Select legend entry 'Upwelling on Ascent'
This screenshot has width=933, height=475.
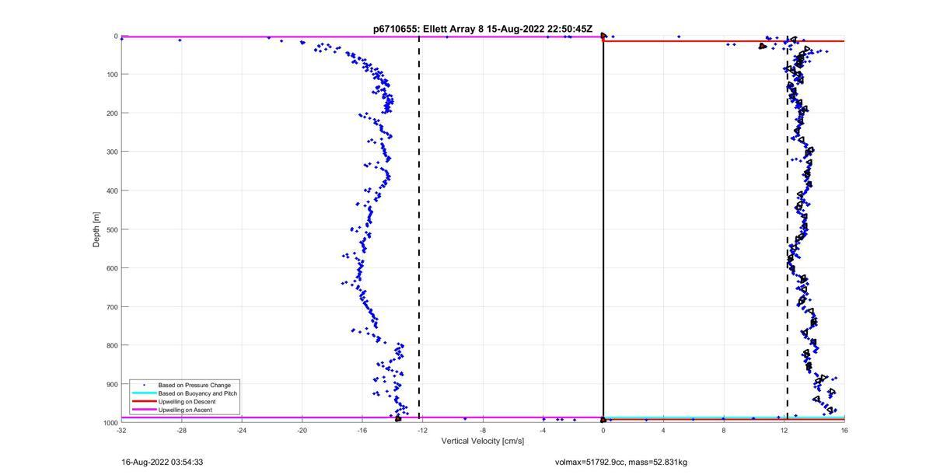(185, 410)
